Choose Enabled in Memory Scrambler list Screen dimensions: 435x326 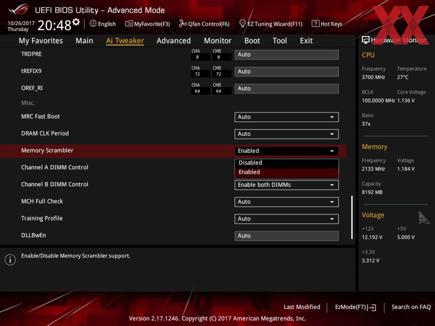click(x=287, y=172)
